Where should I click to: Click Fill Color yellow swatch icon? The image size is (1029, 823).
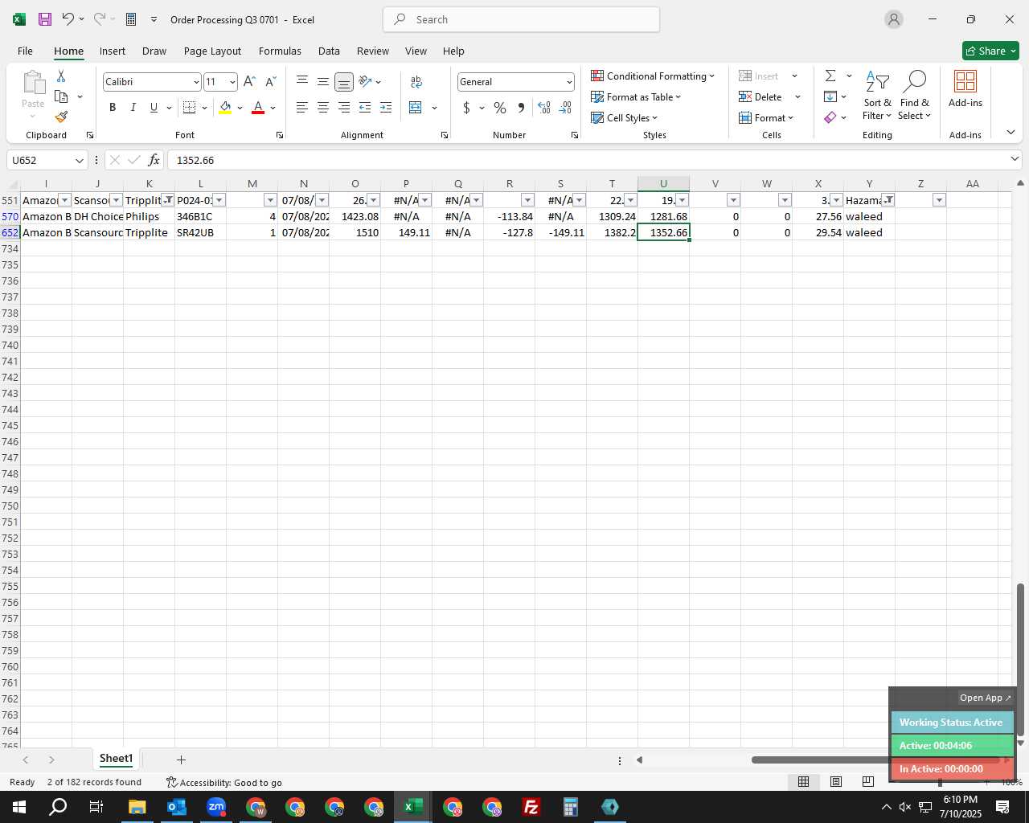pyautogui.click(x=225, y=107)
